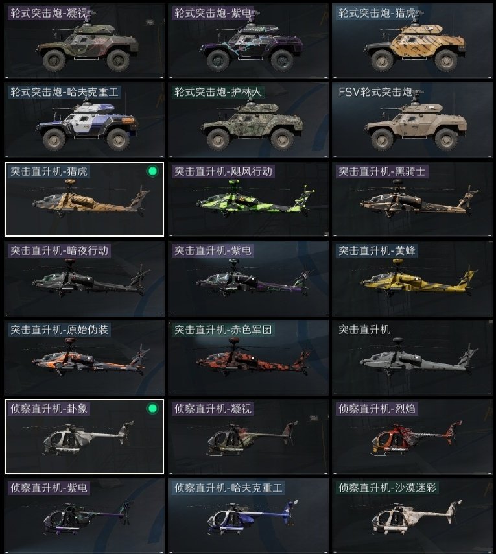The width and height of the screenshot is (496, 554).
Task: Open the 轮式突击炮-护林人 camo skin
Action: click(248, 120)
